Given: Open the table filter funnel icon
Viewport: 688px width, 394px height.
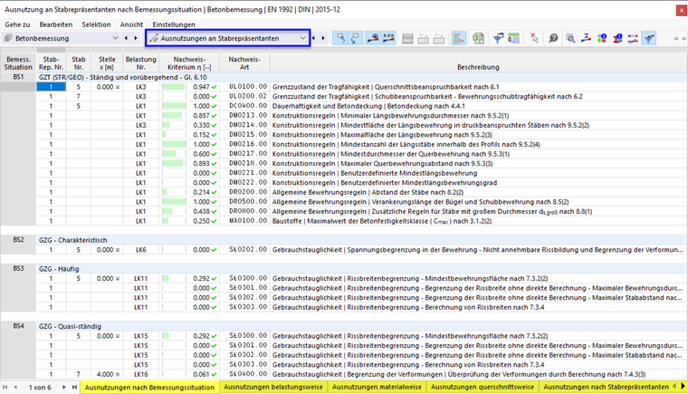Looking at the screenshot, I should coord(498,39).
